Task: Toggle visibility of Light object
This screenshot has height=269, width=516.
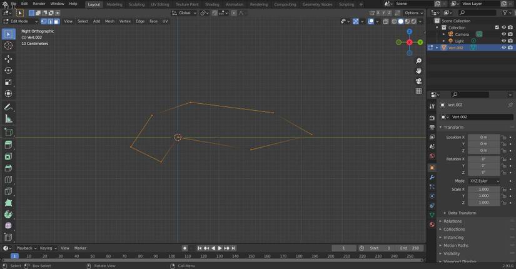Action: 503,41
